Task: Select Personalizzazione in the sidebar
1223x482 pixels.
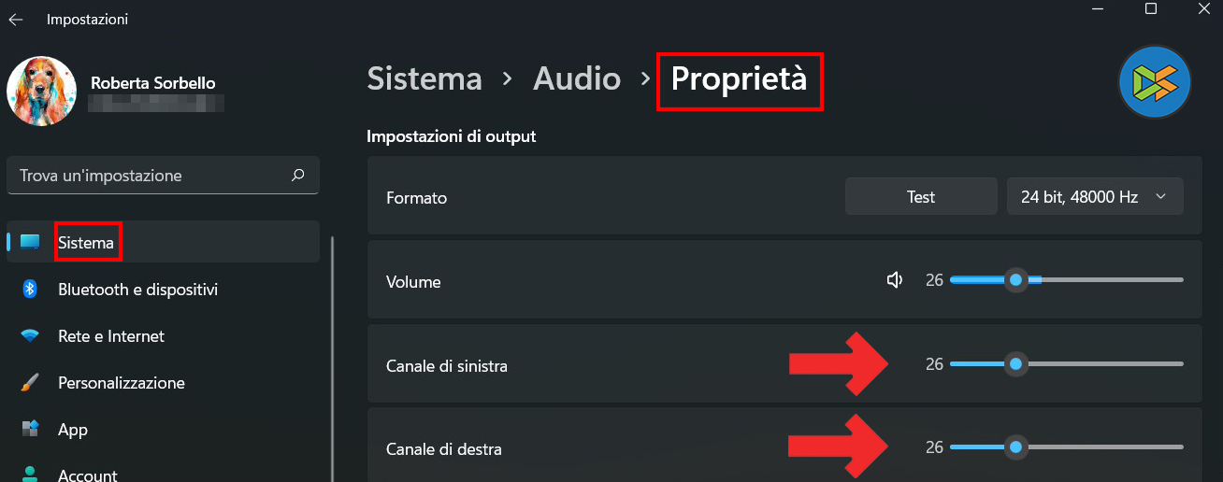Action: [x=122, y=383]
